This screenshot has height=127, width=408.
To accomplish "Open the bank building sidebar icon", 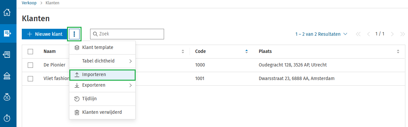I will click(7, 76).
